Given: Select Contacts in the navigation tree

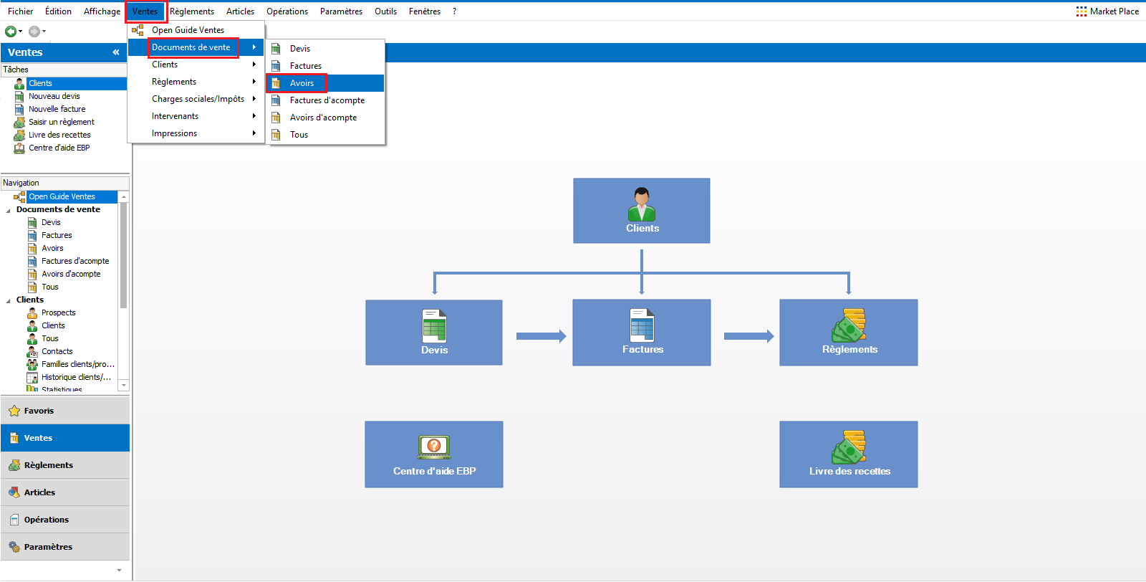Looking at the screenshot, I should (57, 351).
